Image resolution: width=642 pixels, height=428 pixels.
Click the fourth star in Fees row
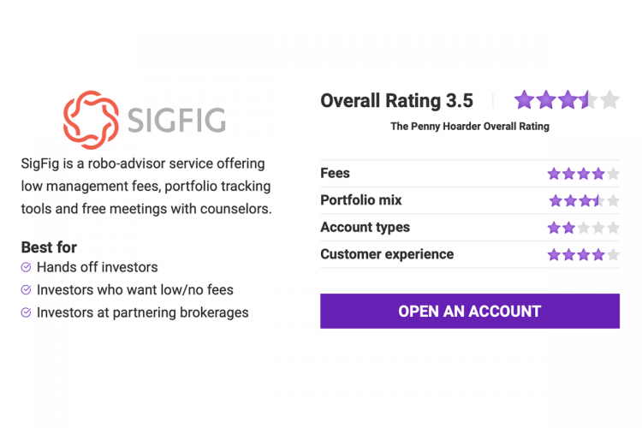[597, 174]
